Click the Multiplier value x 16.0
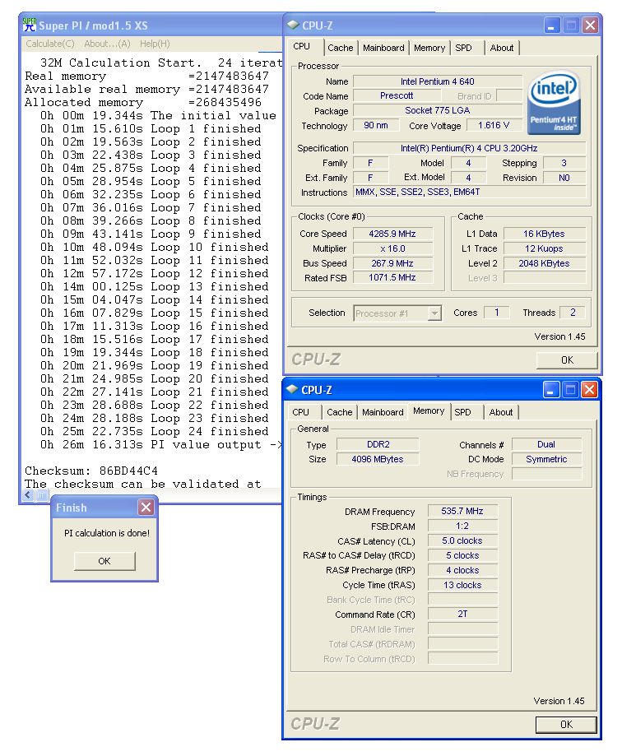 (x=392, y=248)
